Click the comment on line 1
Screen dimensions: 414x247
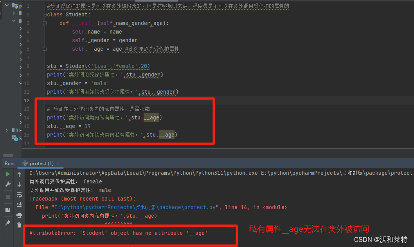pos(168,6)
